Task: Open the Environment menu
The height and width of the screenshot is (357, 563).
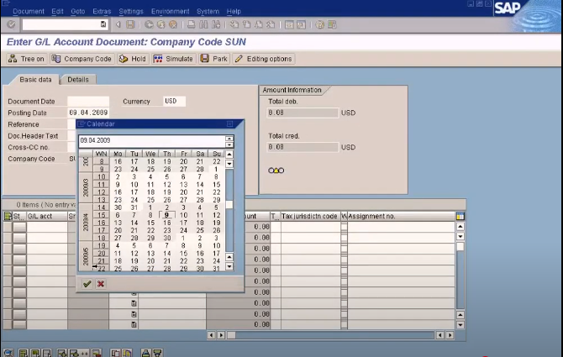Action: pos(171,12)
